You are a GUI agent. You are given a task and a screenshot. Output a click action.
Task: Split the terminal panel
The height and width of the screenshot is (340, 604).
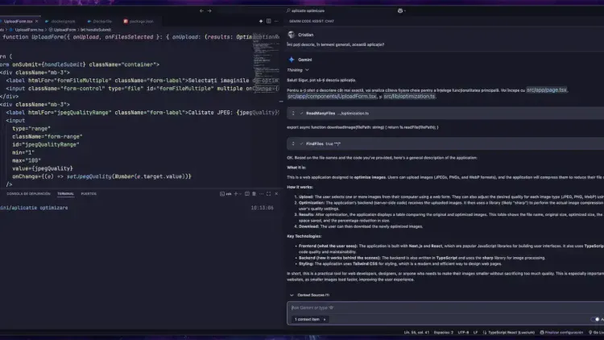(x=247, y=194)
